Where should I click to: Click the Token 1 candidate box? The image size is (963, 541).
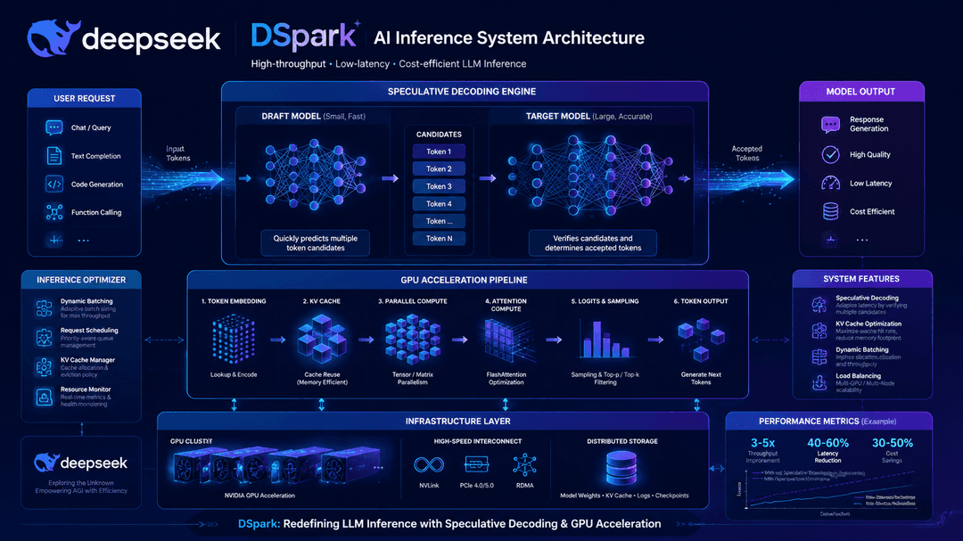(439, 151)
